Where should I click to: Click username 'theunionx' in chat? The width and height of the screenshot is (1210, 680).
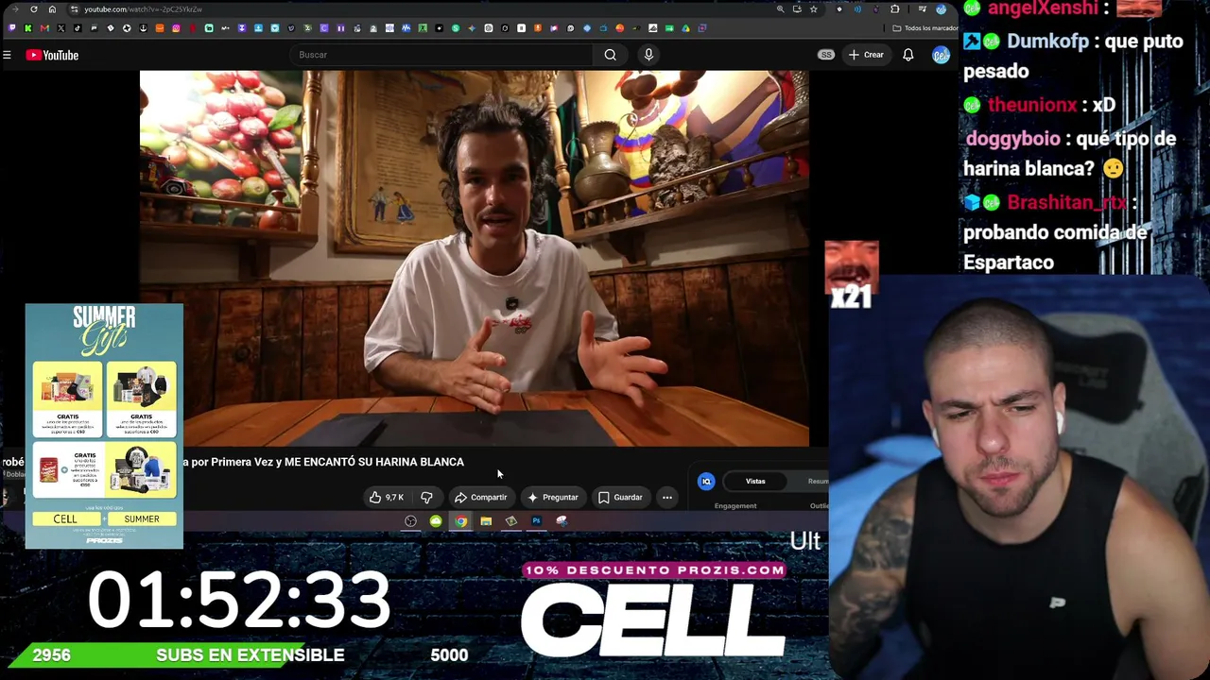pyautogui.click(x=1032, y=105)
